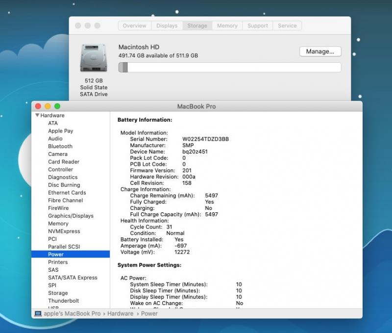Click the Firmware Version value 201
This screenshot has width=392, height=333.
(187, 170)
